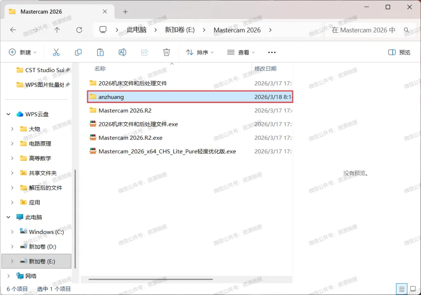This screenshot has height=295, width=421.
Task: Click the computer icon in address bar
Action: click(x=103, y=30)
